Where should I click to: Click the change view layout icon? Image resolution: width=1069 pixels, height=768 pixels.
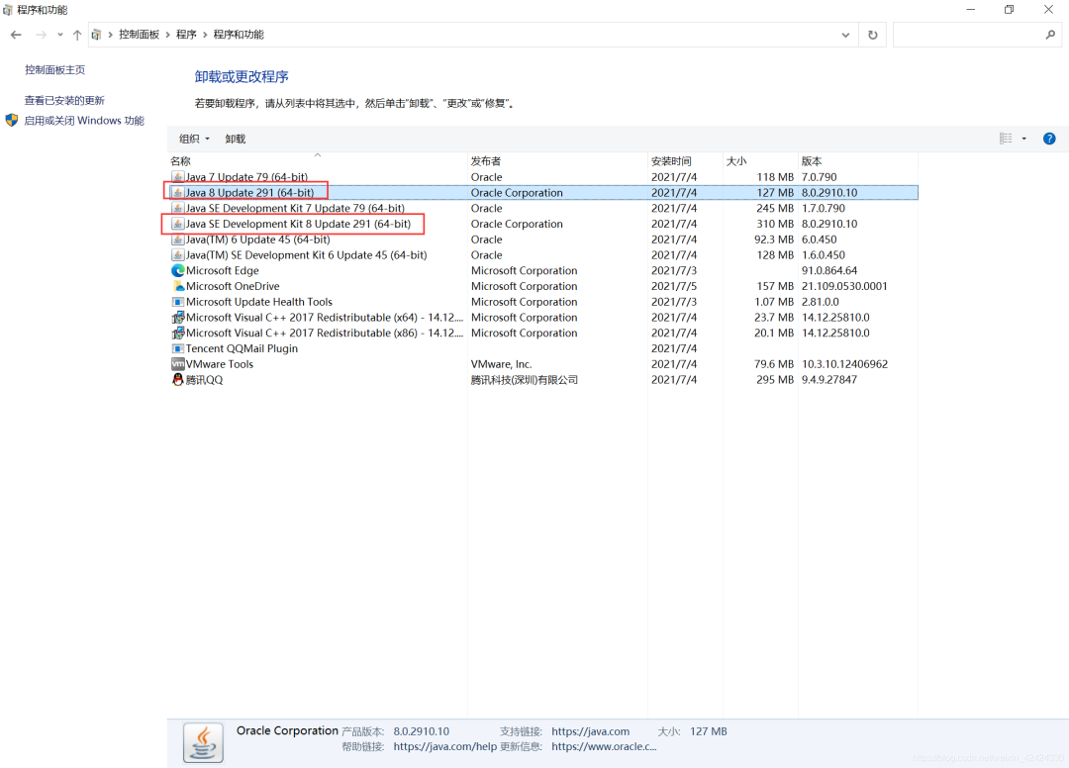click(x=1006, y=139)
